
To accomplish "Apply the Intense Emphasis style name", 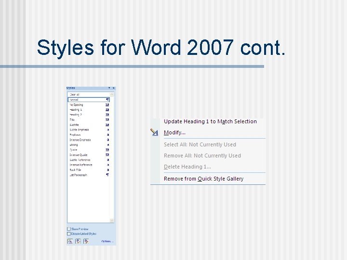I will 80,140.
